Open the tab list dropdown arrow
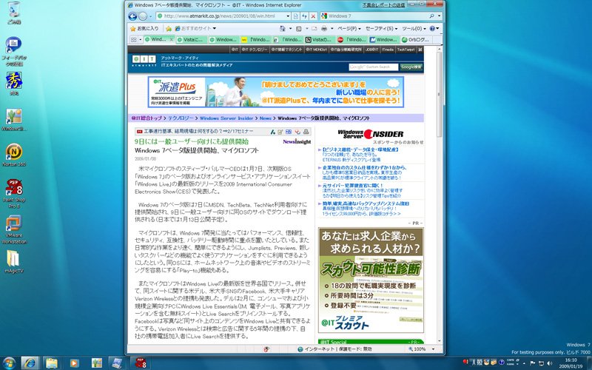 coord(140,39)
